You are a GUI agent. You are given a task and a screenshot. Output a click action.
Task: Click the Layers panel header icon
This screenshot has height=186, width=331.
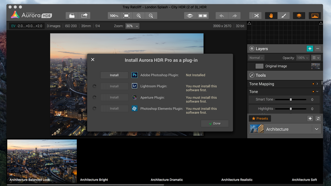[252, 49]
